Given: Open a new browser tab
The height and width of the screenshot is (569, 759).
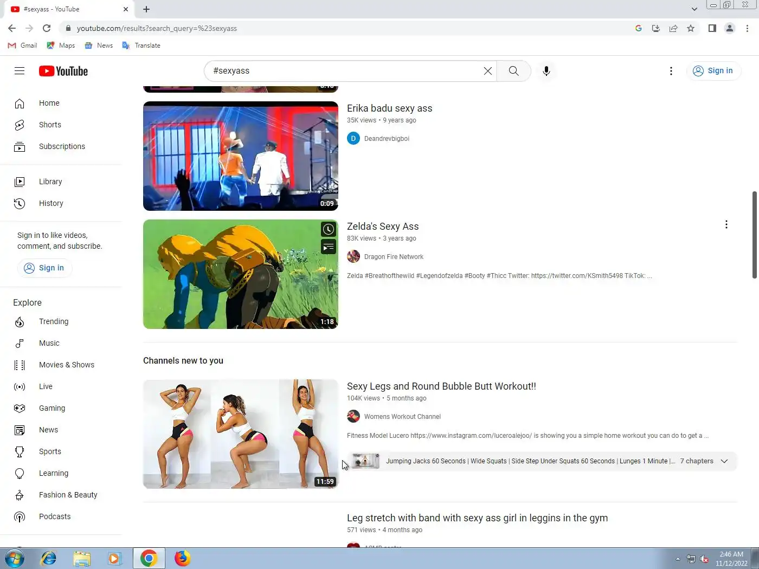Looking at the screenshot, I should (146, 9).
